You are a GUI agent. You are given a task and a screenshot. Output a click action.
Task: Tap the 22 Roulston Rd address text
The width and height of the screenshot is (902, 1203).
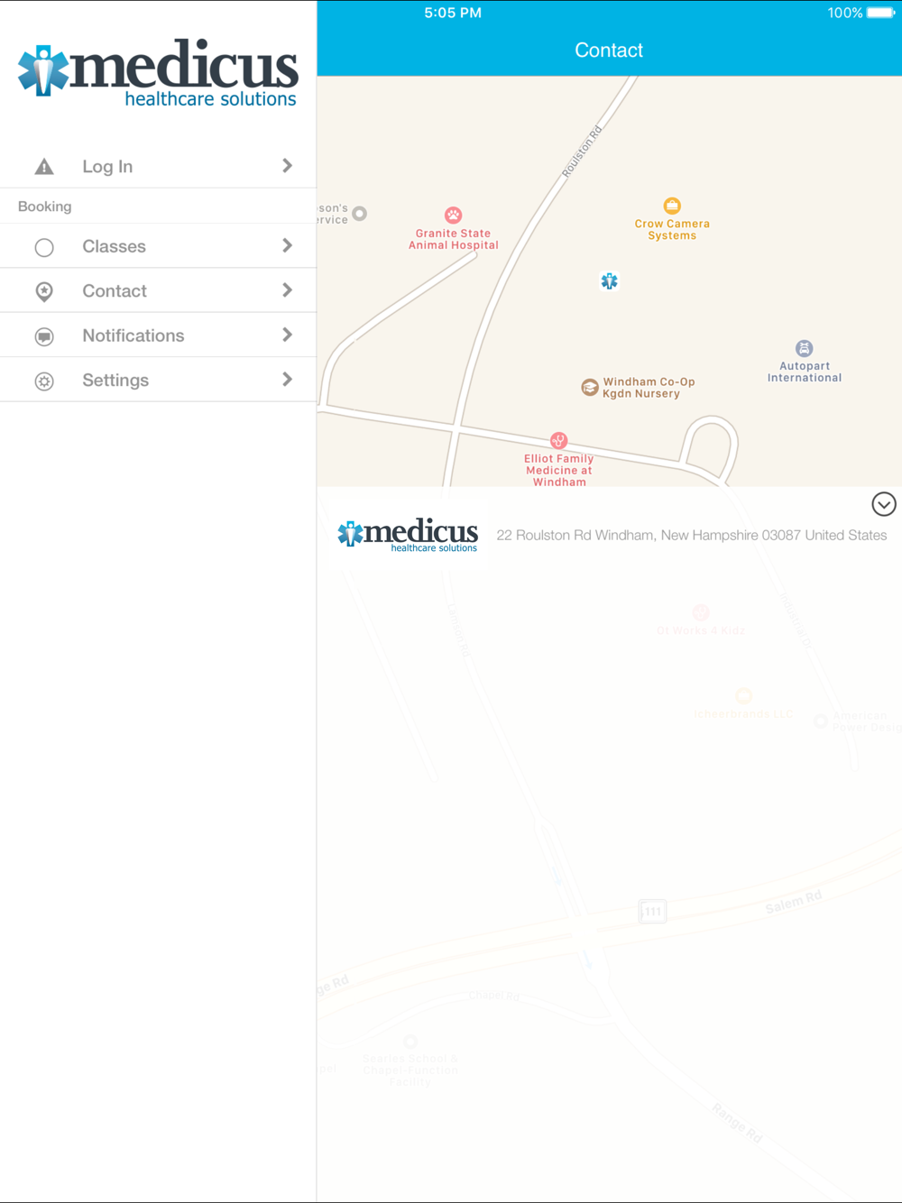coord(692,535)
